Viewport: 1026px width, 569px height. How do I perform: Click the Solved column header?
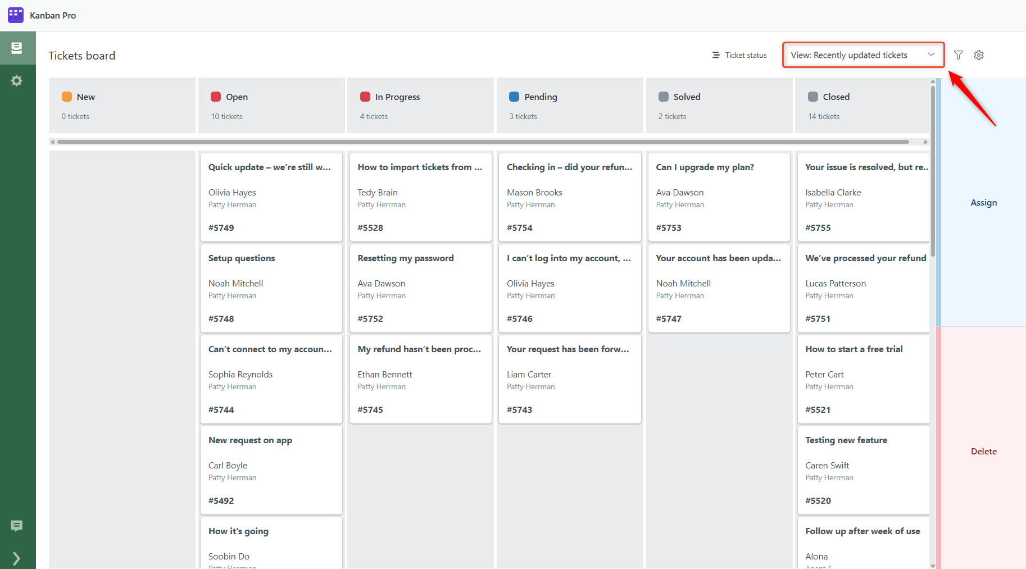[x=687, y=97]
